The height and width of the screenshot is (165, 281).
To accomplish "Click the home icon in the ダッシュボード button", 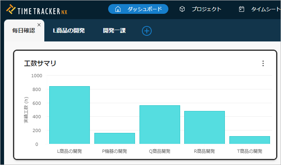I will point(118,9).
